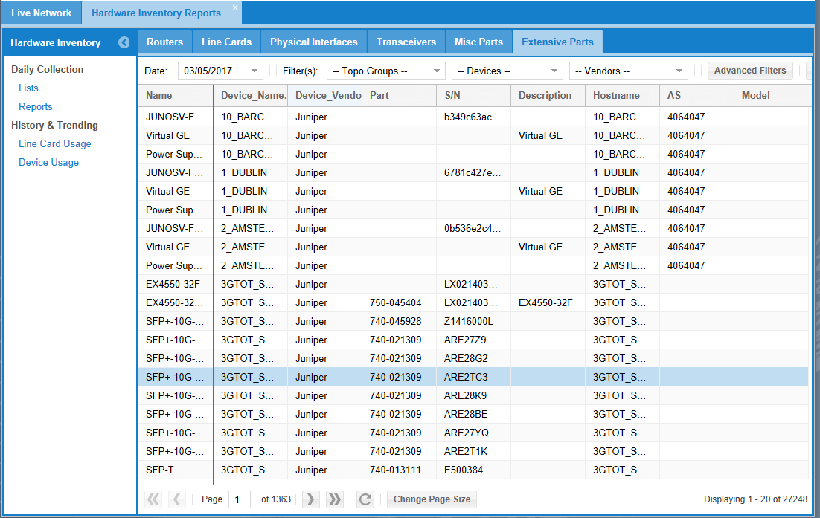
Task: Open the Date picker arrow
Action: tap(253, 70)
